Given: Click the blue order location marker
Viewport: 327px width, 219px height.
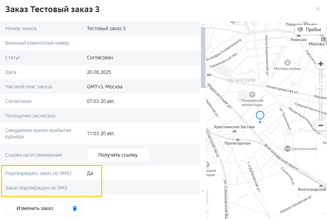Looking at the screenshot, I should pos(260,115).
